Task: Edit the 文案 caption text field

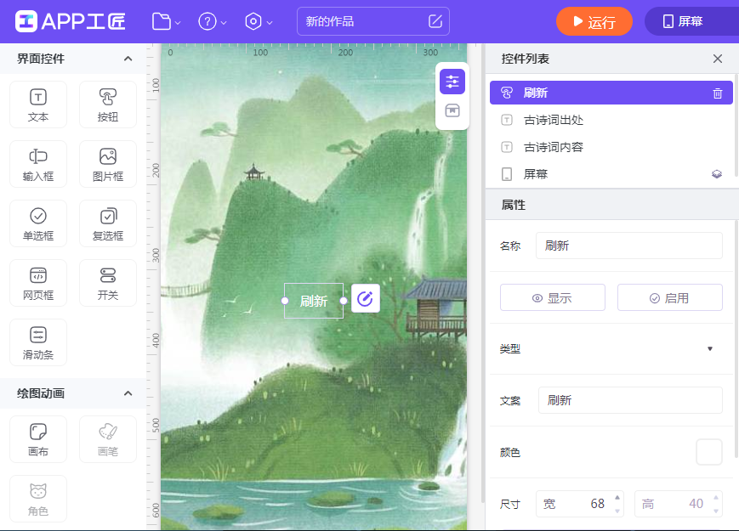Action: (630, 400)
